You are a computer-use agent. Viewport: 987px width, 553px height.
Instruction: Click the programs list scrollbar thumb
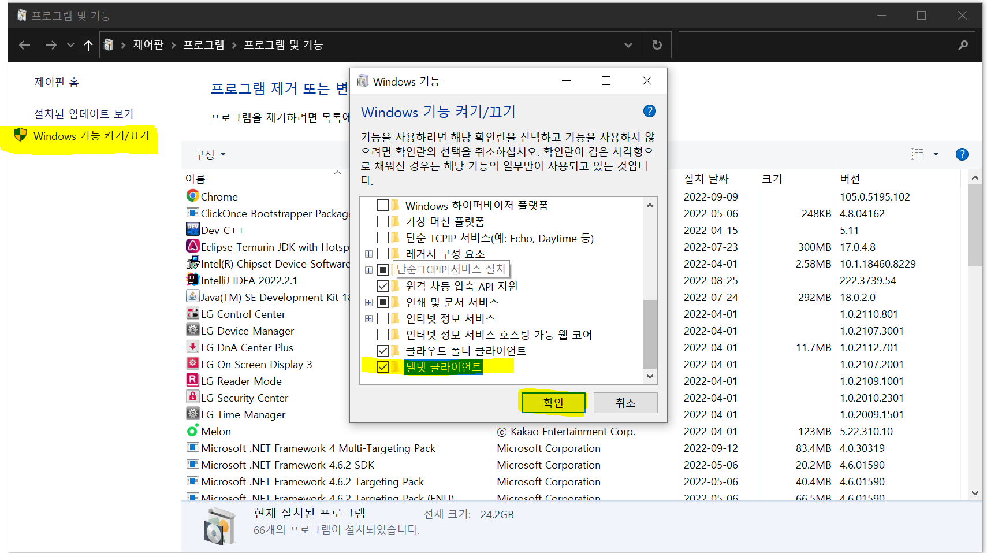(x=975, y=225)
